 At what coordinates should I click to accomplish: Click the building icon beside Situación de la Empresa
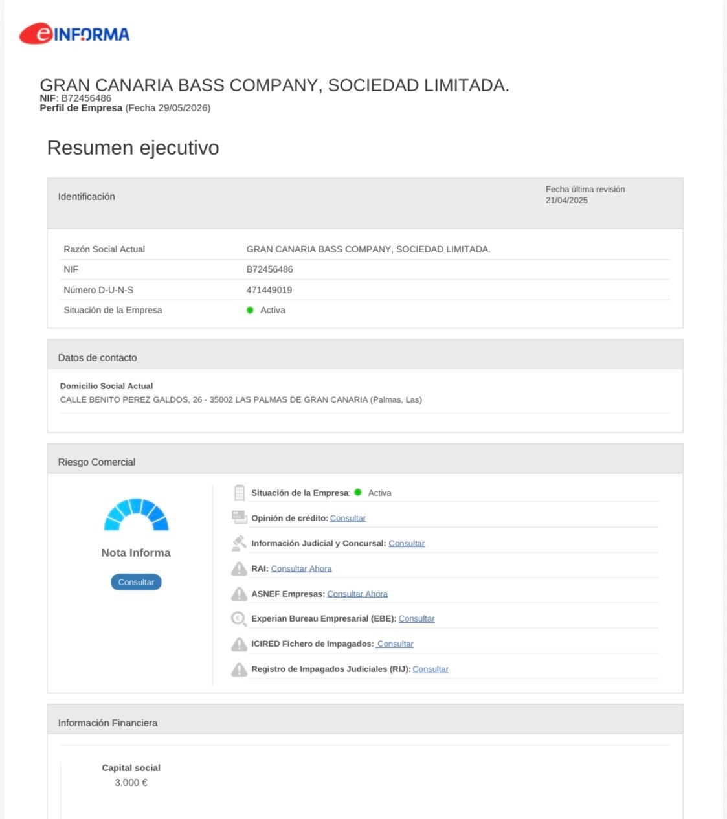coord(240,493)
